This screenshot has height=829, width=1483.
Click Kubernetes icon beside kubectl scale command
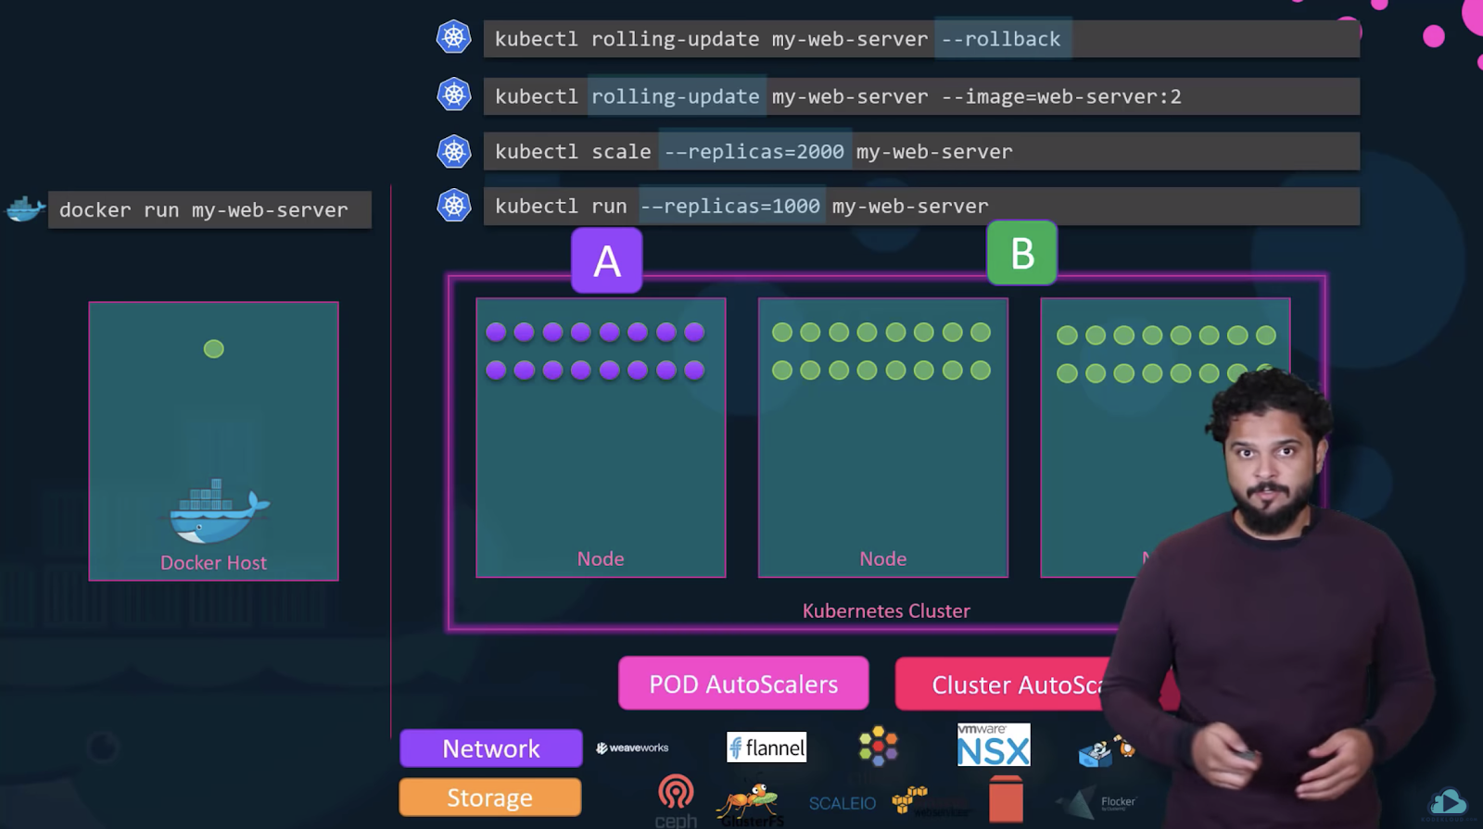pos(453,151)
